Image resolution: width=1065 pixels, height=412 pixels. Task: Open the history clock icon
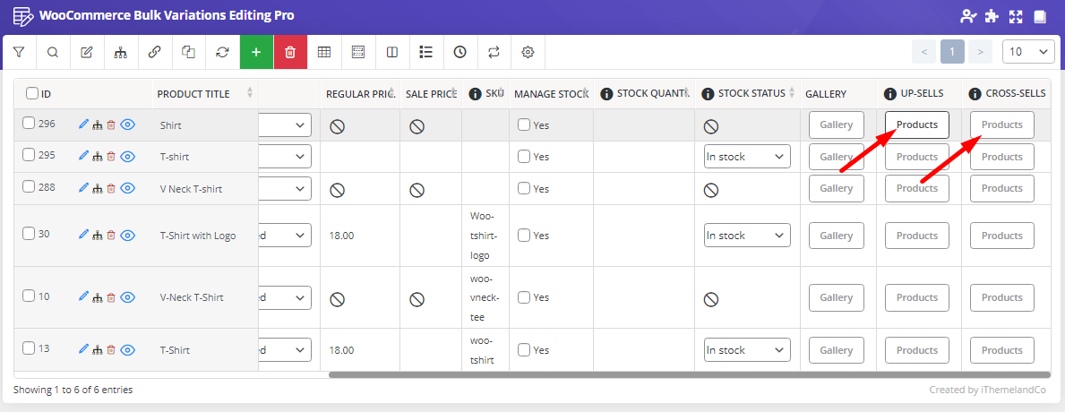(x=460, y=52)
